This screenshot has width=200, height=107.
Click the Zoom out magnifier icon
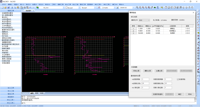coord(146,8)
